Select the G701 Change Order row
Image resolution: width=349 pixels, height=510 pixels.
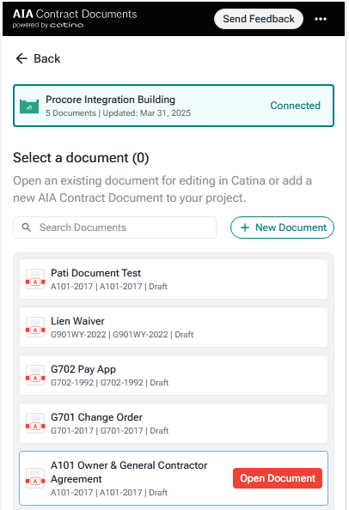click(174, 423)
